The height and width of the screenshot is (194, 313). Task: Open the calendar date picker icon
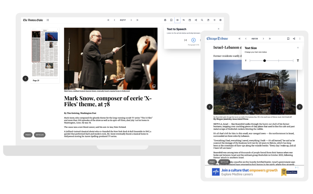pos(190,20)
